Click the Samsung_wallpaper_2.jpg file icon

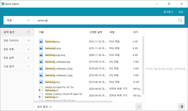pyautogui.click(x=41, y=68)
